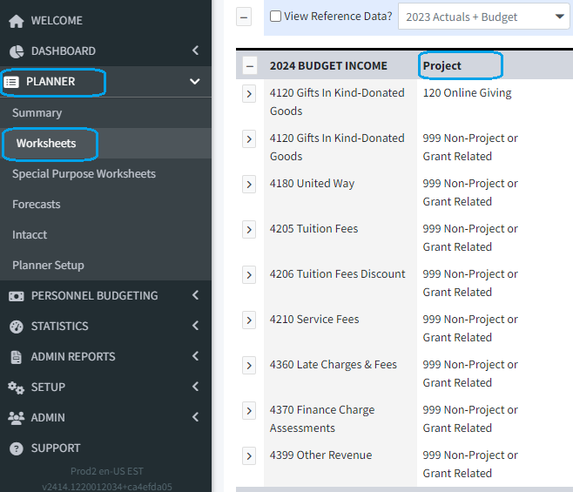
Task: Click the Support question mark icon
Action: (x=16, y=448)
